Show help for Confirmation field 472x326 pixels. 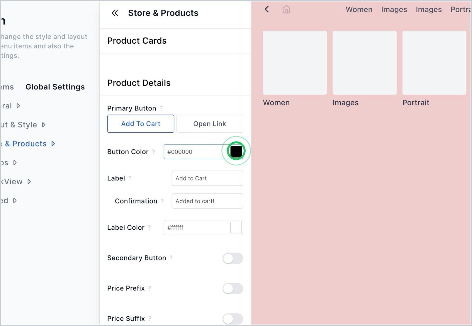[162, 201]
